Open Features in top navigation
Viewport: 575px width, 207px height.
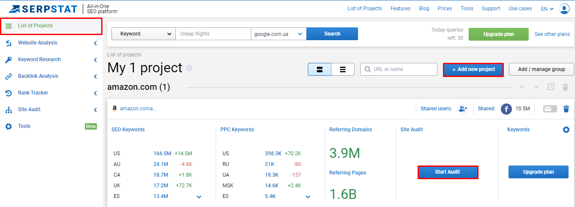tap(400, 9)
